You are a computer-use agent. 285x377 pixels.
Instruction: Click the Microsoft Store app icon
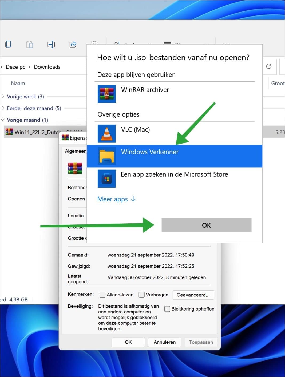[106, 178]
